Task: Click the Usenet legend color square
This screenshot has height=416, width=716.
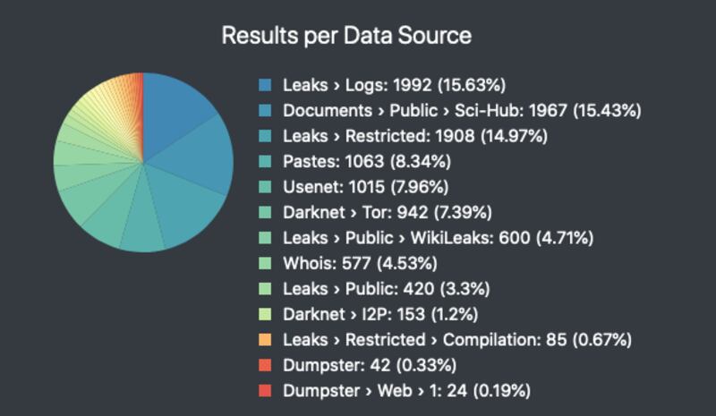Action: 265,188
